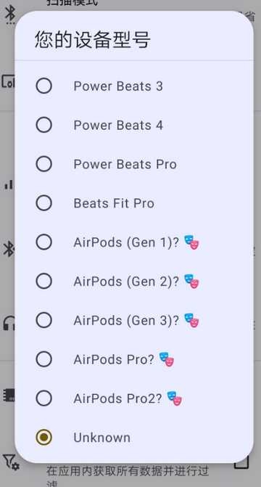Click the headphones icon at left edge
The height and width of the screenshot is (487, 261).
[x=9, y=323]
